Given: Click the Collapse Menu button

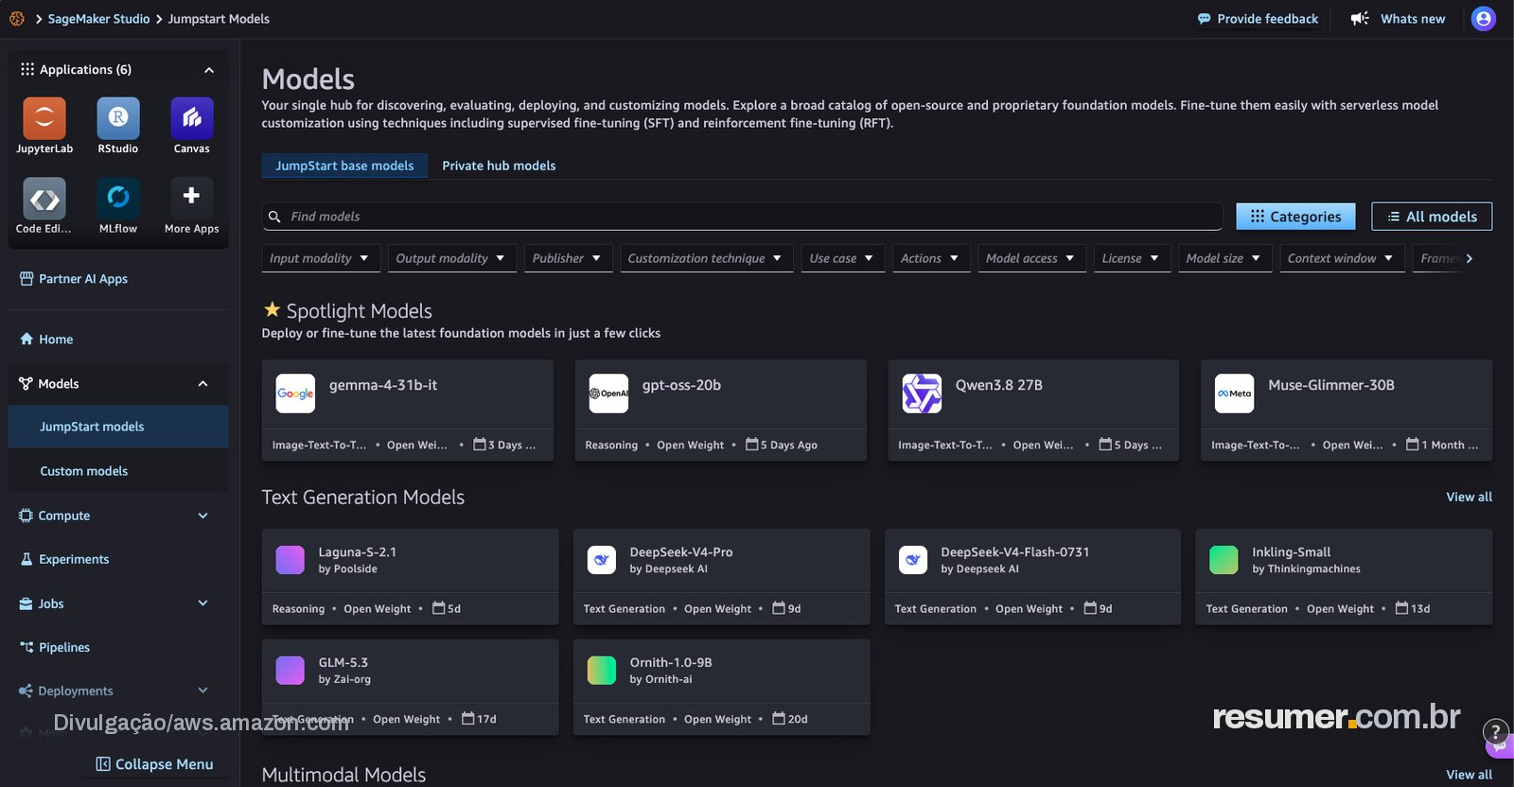Looking at the screenshot, I should click(155, 764).
